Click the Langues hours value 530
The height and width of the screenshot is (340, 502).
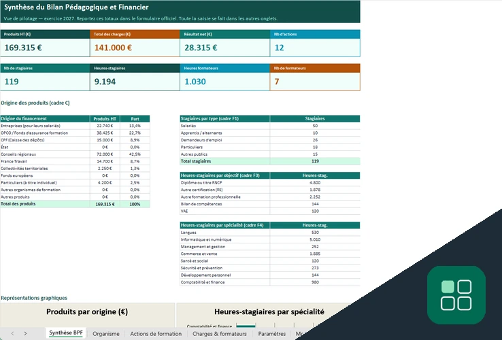[315, 233]
